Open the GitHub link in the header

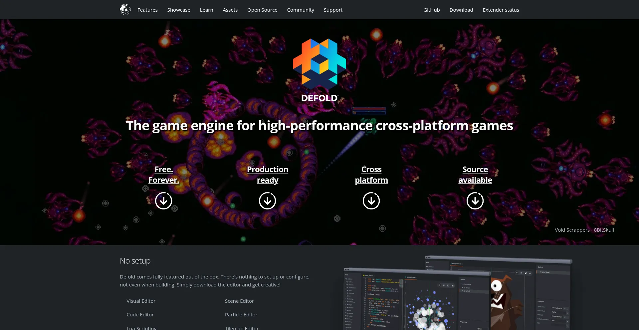click(431, 10)
